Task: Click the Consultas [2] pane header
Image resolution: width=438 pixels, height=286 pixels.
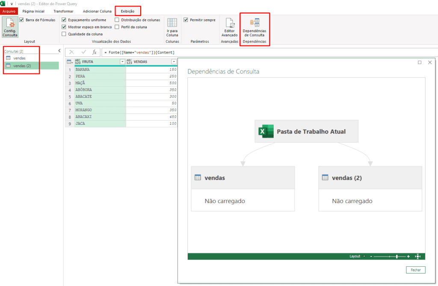Action: [x=14, y=51]
